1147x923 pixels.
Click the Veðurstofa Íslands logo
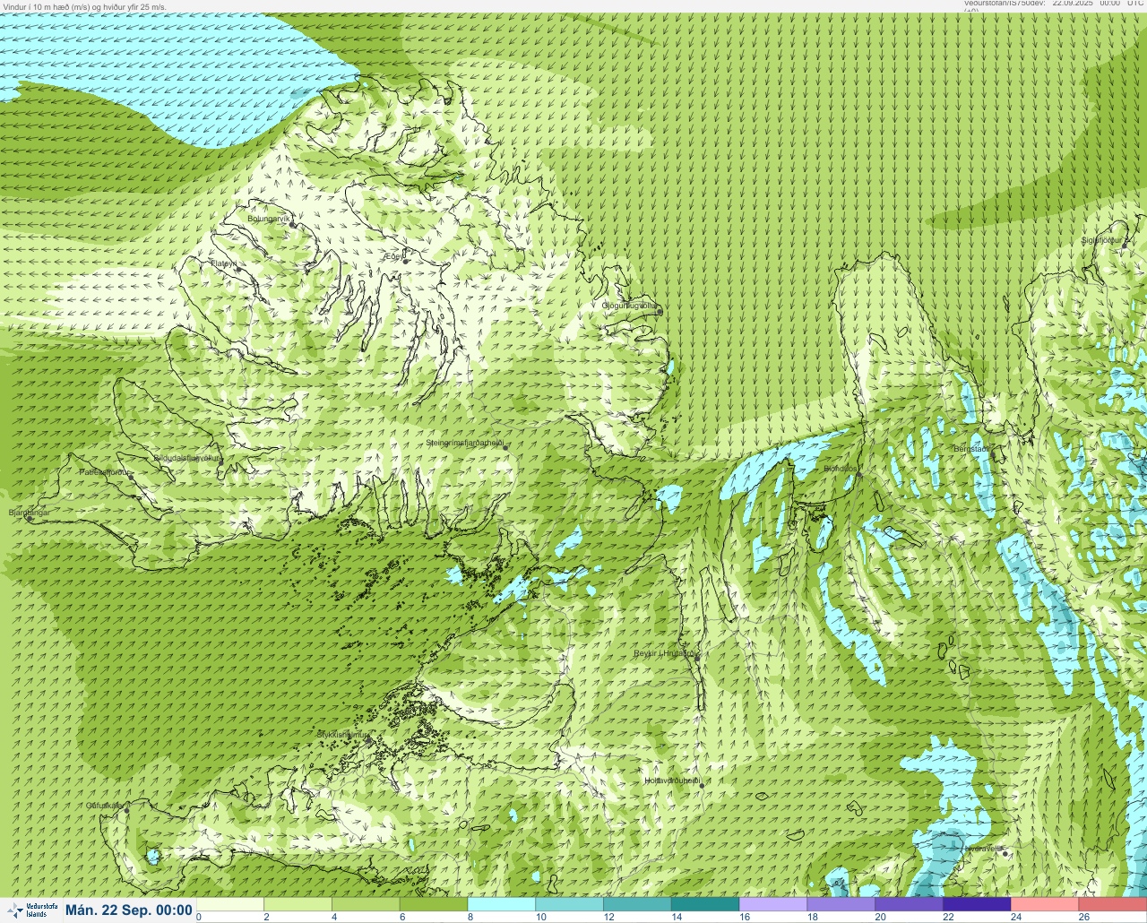pyautogui.click(x=32, y=910)
